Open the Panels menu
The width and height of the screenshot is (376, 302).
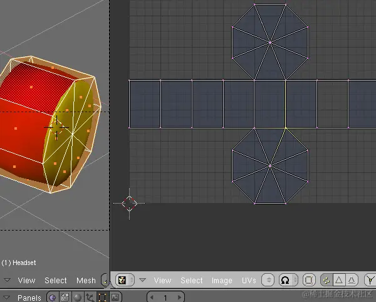pos(29,298)
